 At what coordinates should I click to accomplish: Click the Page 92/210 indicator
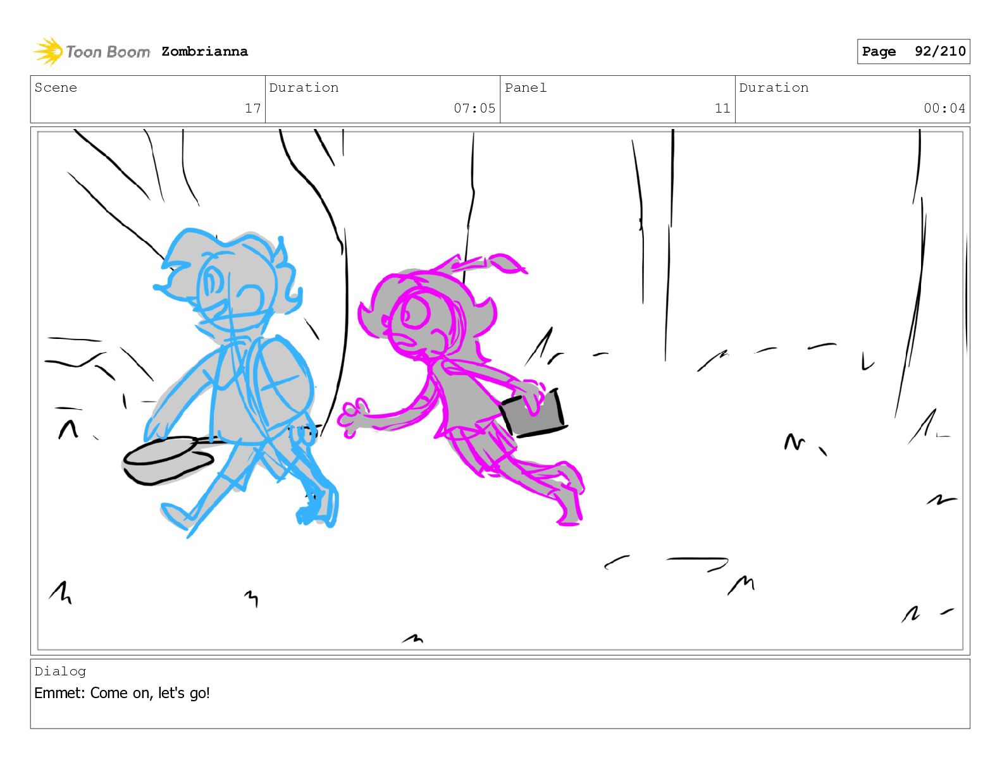tap(913, 51)
